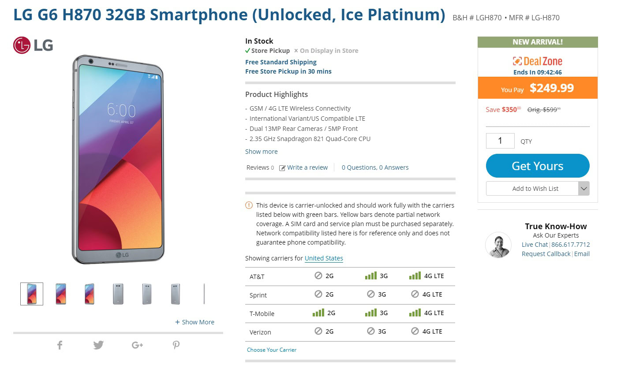Open 0 Questions, 0 Answers link
617x368 pixels.
375,167
